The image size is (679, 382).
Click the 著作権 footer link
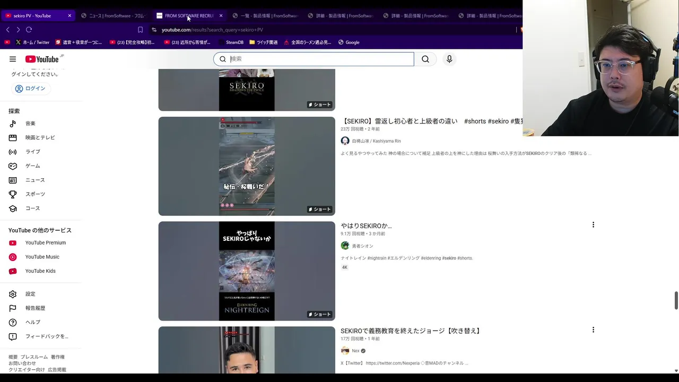tap(58, 357)
